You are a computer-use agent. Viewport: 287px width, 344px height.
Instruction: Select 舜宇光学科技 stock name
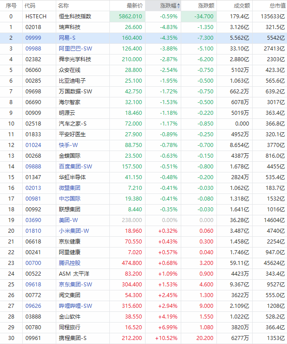pyautogui.click(x=75, y=59)
